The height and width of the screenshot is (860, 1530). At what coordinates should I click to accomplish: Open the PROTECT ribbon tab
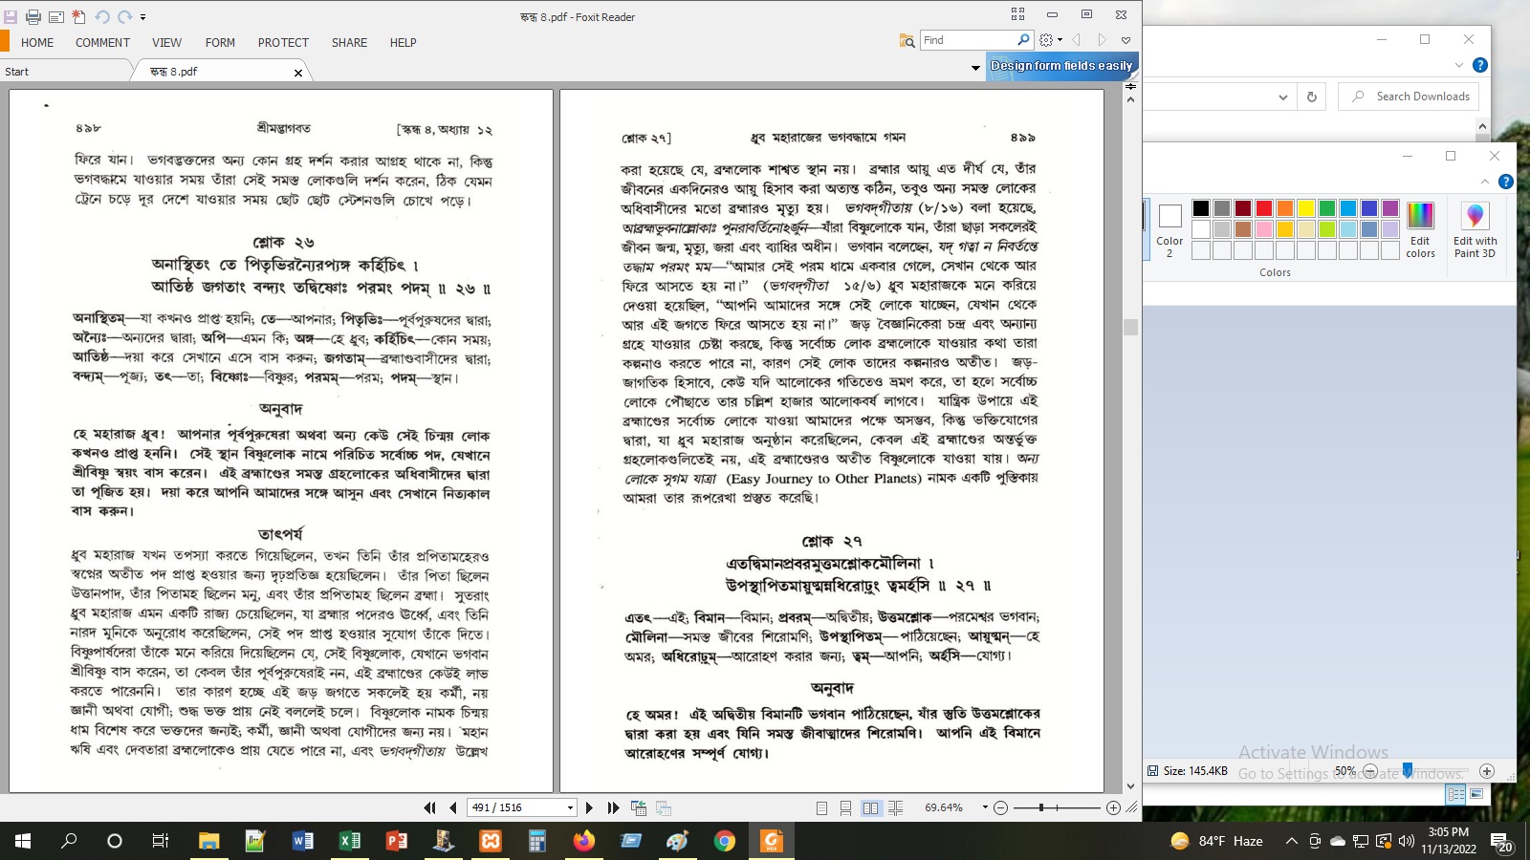(283, 43)
